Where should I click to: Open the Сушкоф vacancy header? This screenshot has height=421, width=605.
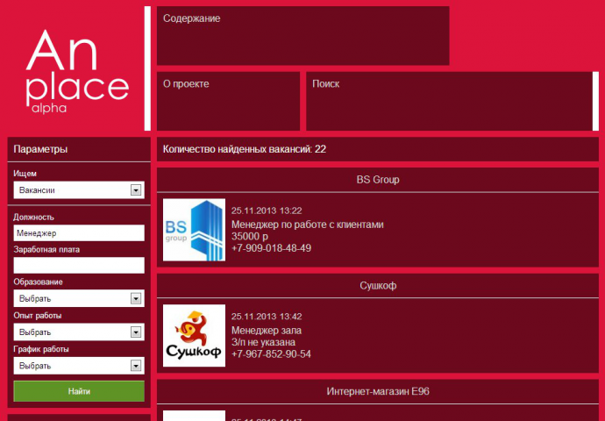click(x=378, y=286)
